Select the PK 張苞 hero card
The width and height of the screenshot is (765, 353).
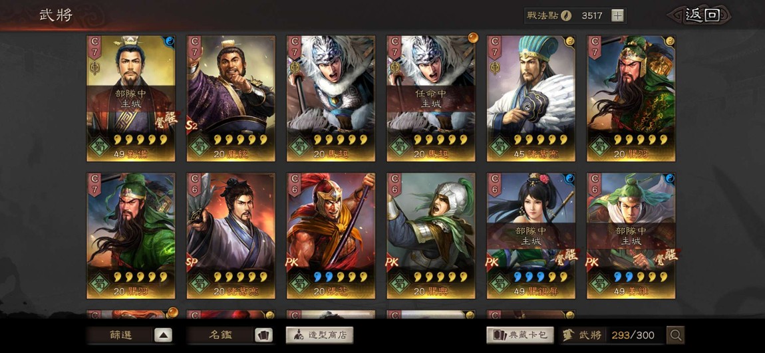point(331,235)
